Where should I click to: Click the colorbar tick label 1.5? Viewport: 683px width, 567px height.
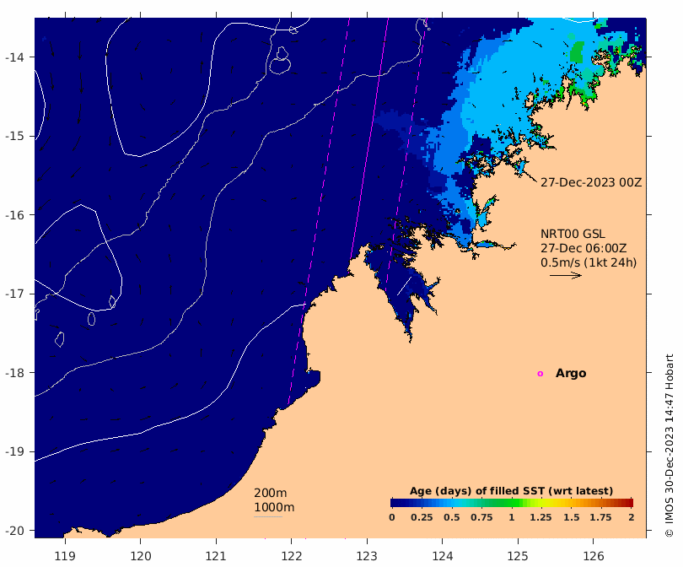571,517
